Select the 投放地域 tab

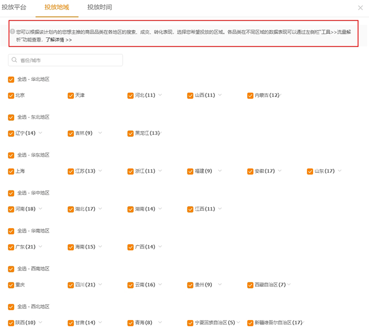tap(57, 7)
